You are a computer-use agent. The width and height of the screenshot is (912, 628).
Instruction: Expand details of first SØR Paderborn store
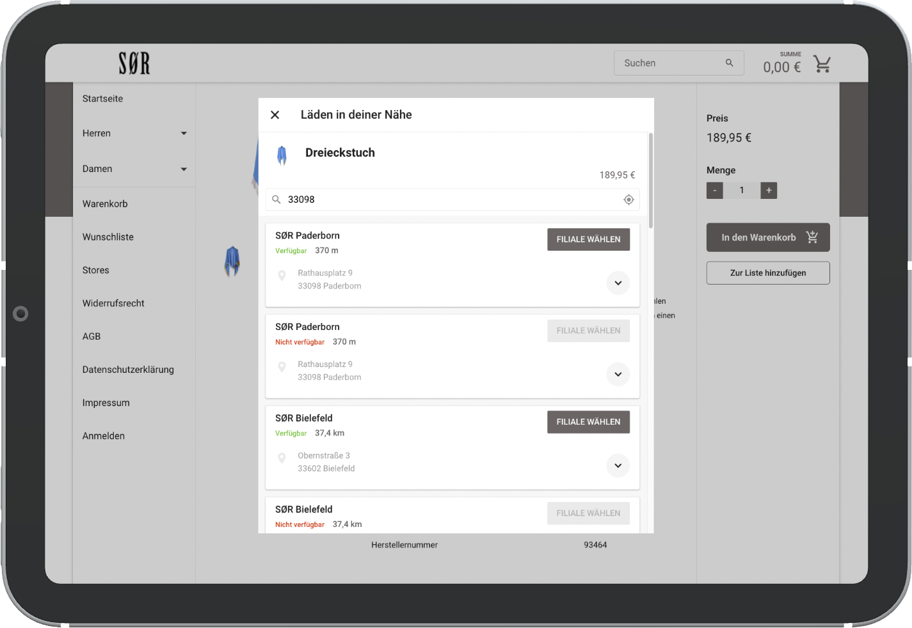point(618,283)
